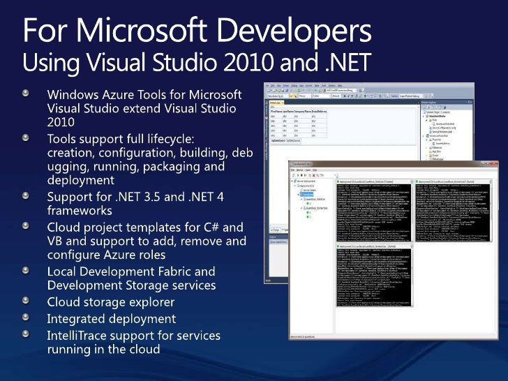The height and width of the screenshot is (381, 508).
Task: Open the File menu in Visual Studio
Action: (x=267, y=85)
